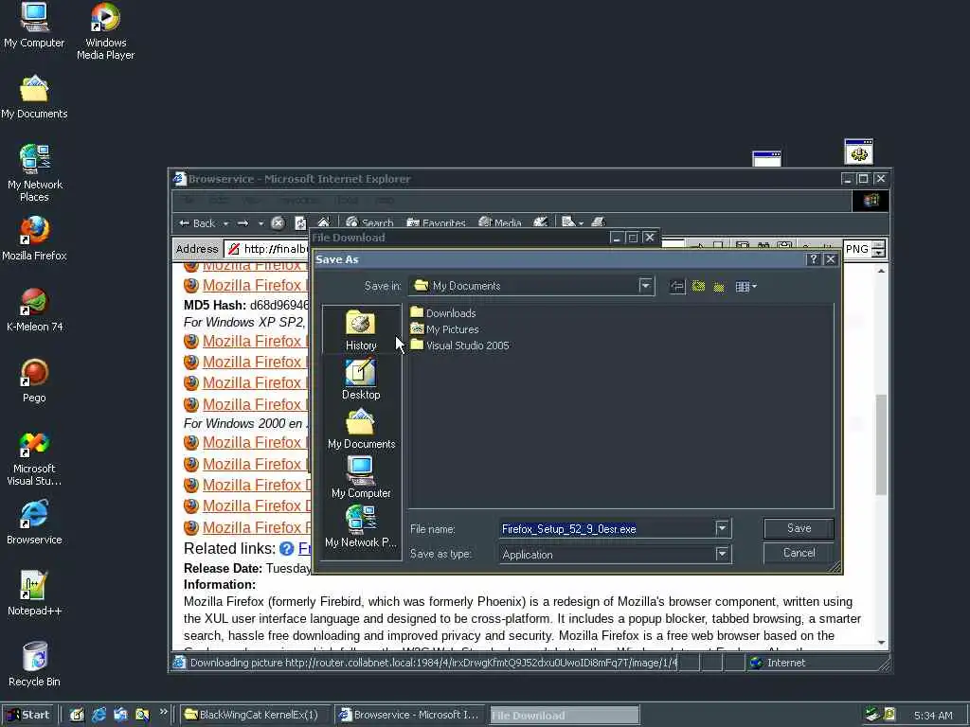The image size is (970, 727).
Task: Launch Mozilla Firefox from the desktop
Action: 34,239
